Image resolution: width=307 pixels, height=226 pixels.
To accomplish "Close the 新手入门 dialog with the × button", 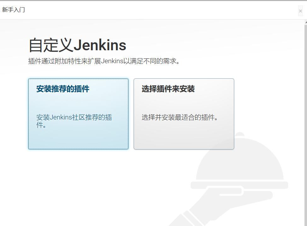I will coord(300,11).
